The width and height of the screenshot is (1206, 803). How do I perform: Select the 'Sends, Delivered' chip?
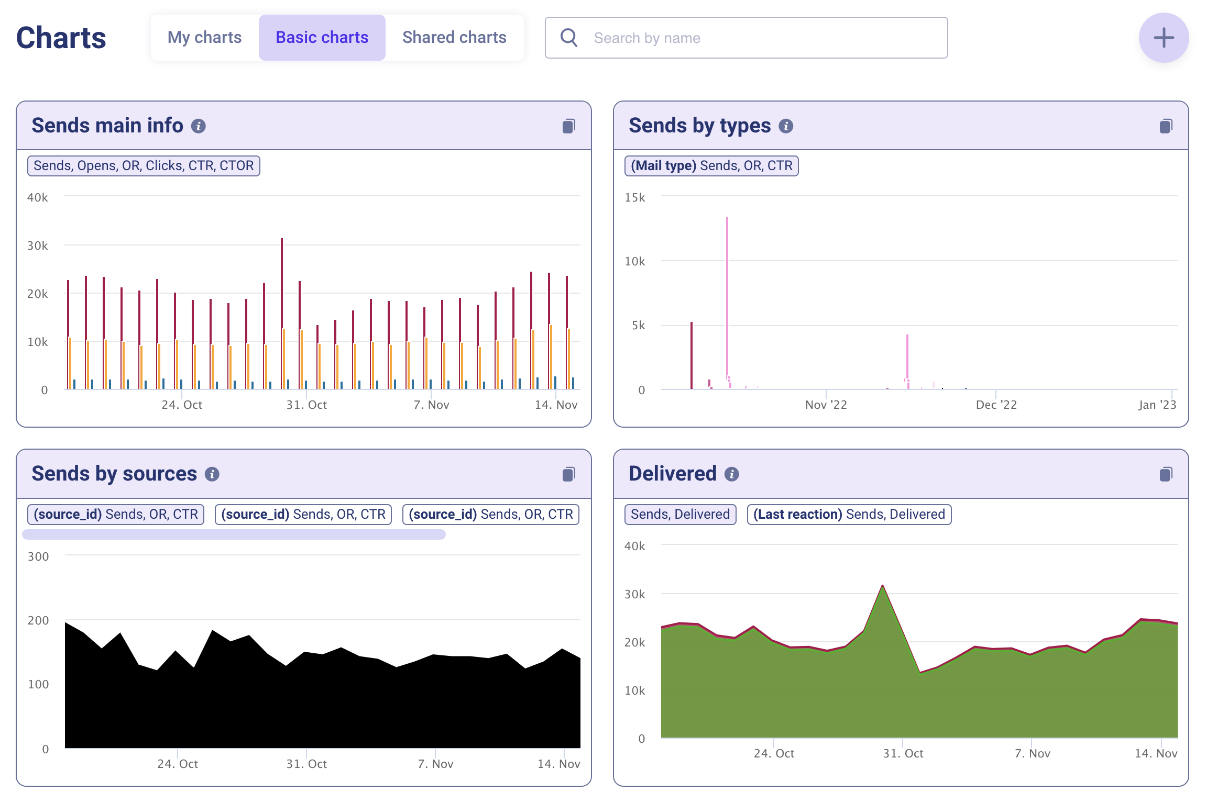click(679, 514)
